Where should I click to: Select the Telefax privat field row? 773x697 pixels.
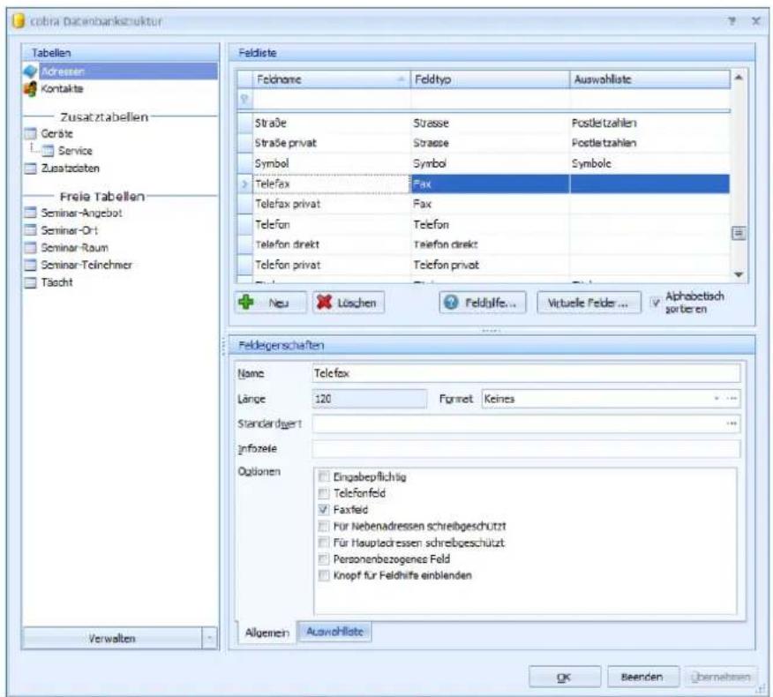484,204
